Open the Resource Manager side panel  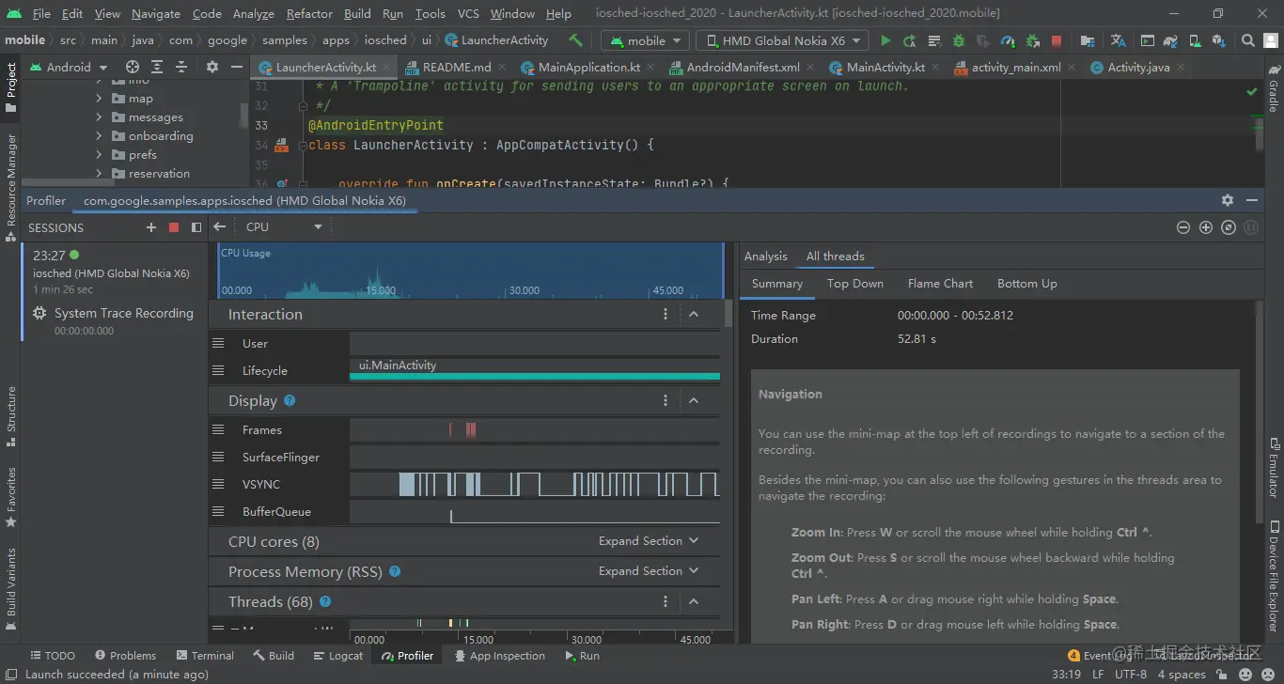10,186
